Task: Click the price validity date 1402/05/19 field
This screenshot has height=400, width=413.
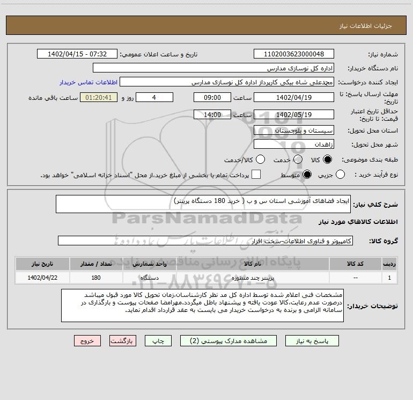Action: [294, 114]
